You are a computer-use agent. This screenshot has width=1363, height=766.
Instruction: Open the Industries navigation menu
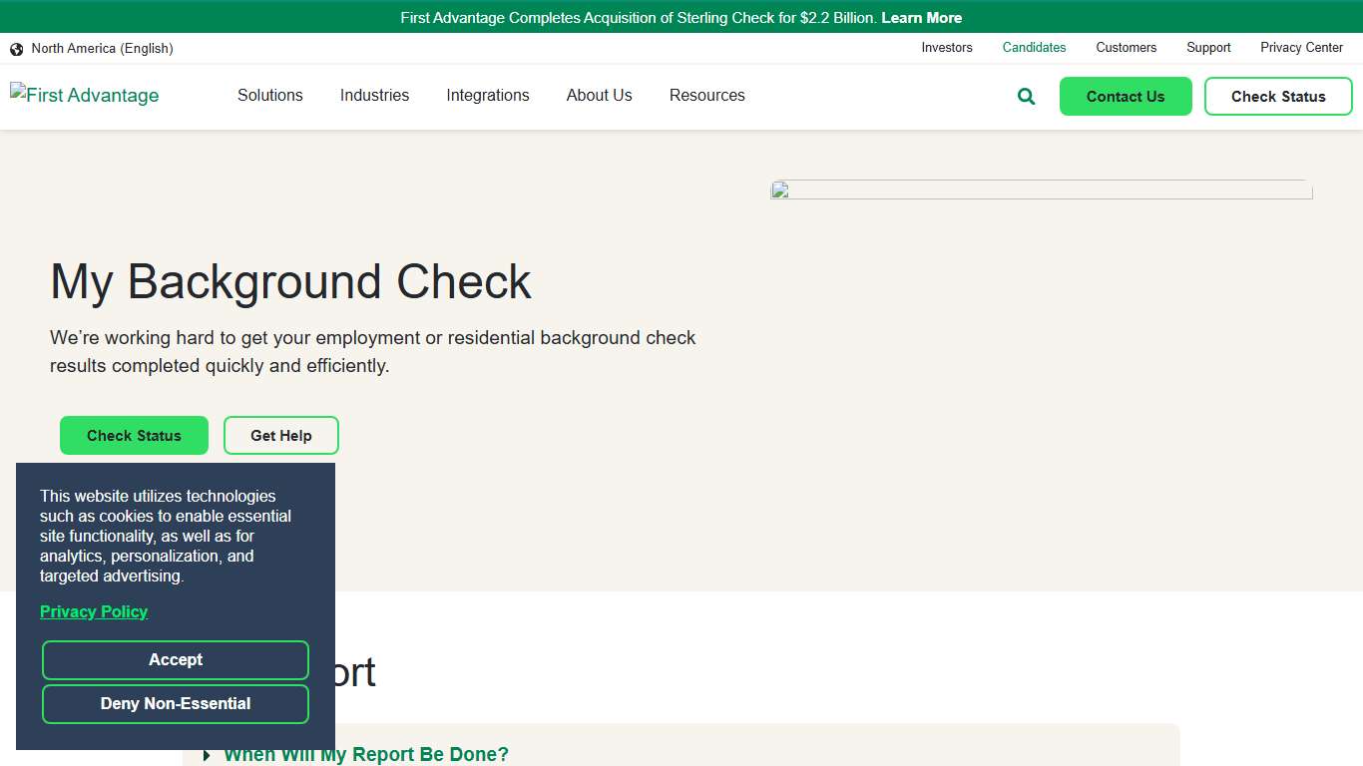tap(374, 96)
